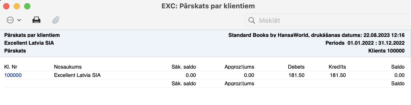Expand the chevron beside the ellipsis icon
This screenshot has height=105, width=411.
click(x=19, y=20)
